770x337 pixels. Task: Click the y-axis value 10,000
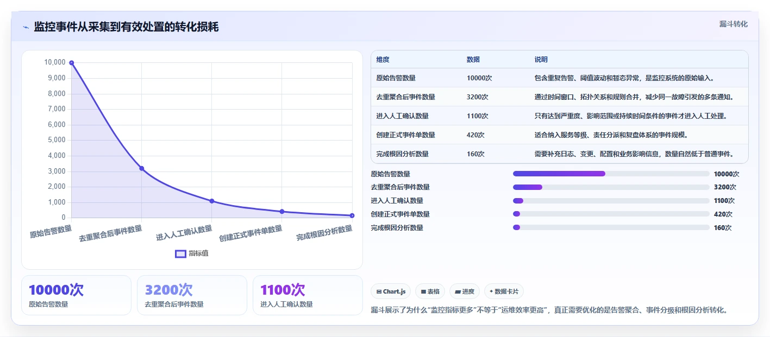[x=54, y=62]
